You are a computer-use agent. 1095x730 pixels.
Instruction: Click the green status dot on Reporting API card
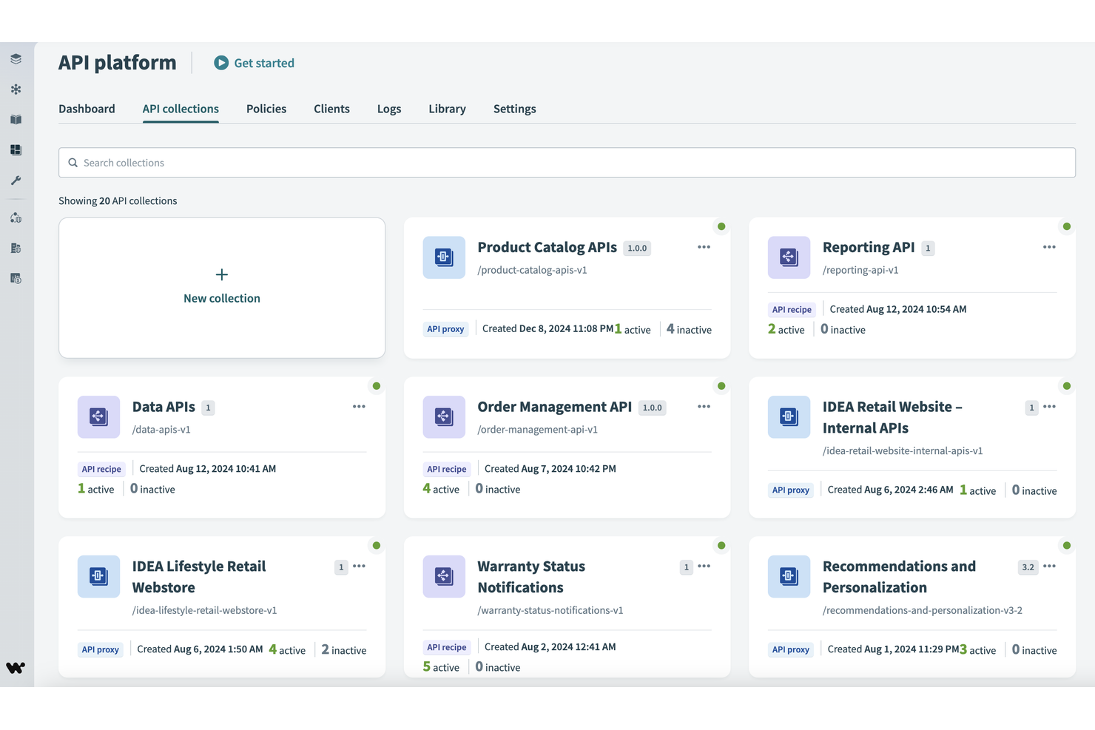pos(1066,226)
